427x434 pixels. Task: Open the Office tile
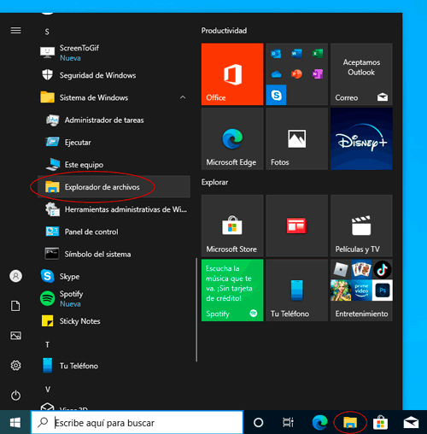[232, 74]
